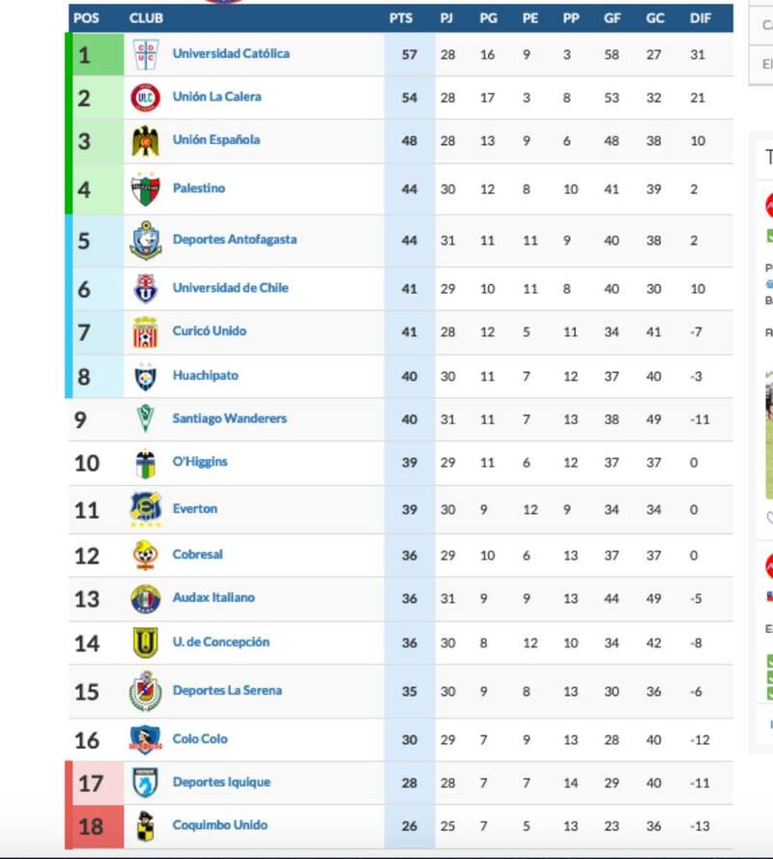The width and height of the screenshot is (773, 859).
Task: Open the Deportes Antofagasta crest icon
Action: pos(145,241)
